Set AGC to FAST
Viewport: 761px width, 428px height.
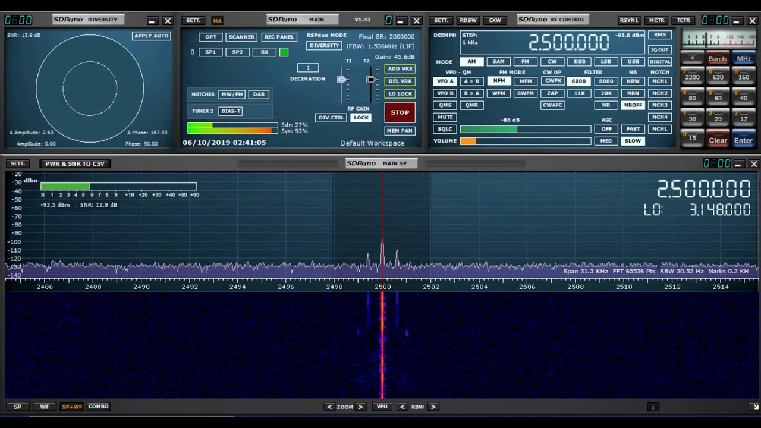[x=633, y=129]
